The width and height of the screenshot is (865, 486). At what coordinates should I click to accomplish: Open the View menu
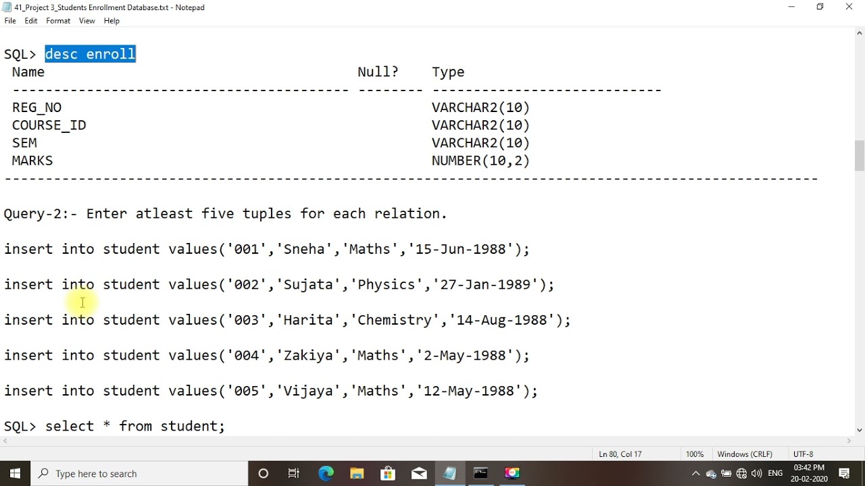coord(87,21)
